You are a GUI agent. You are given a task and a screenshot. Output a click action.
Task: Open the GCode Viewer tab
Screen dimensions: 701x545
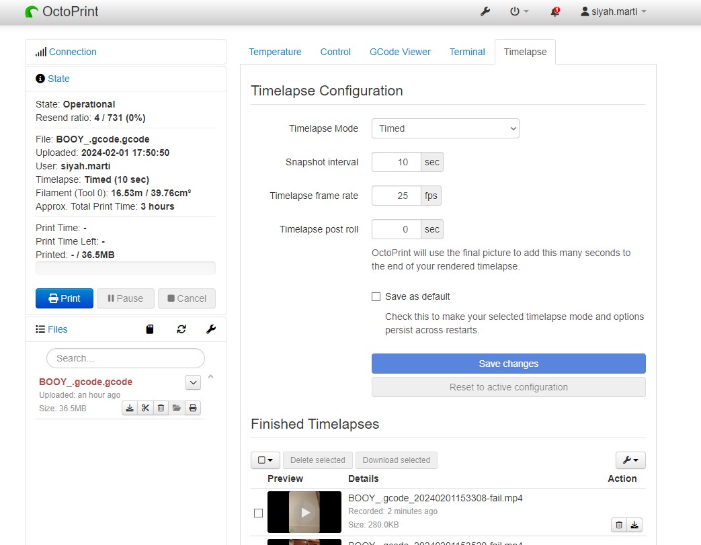[400, 52]
